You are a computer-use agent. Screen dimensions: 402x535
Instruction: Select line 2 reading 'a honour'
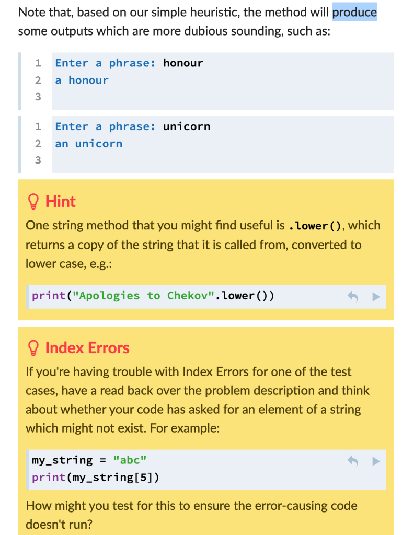click(x=82, y=80)
